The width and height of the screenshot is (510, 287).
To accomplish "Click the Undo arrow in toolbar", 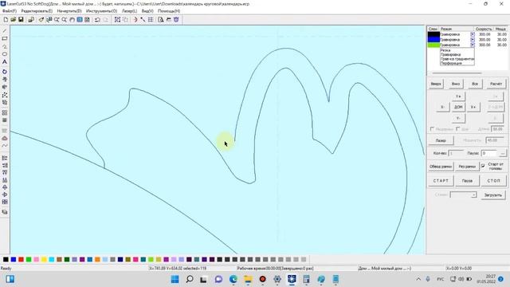I will coord(97,19).
